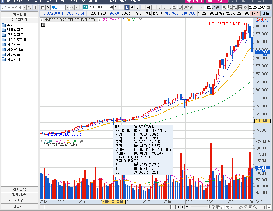Select the daily (일) period
The image size is (273, 211).
click(x=117, y=8)
